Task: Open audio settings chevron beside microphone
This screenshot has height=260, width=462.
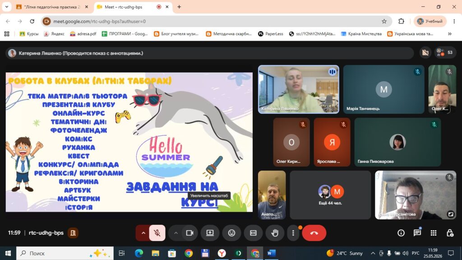Action: pyautogui.click(x=143, y=233)
